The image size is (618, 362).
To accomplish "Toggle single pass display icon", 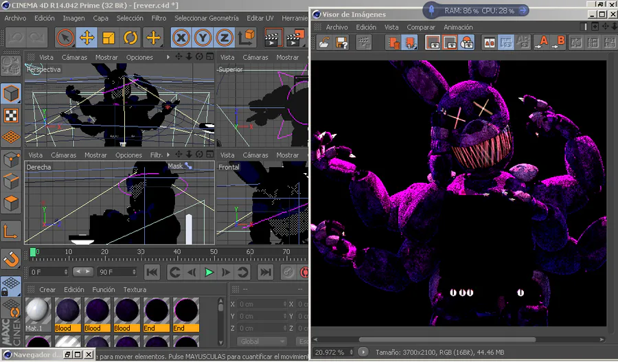I will pos(410,43).
